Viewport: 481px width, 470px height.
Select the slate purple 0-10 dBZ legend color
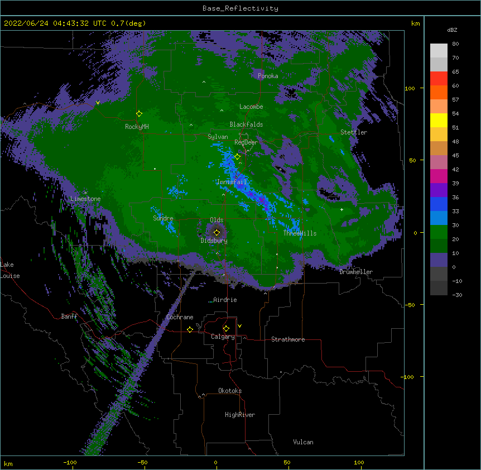[x=439, y=260]
